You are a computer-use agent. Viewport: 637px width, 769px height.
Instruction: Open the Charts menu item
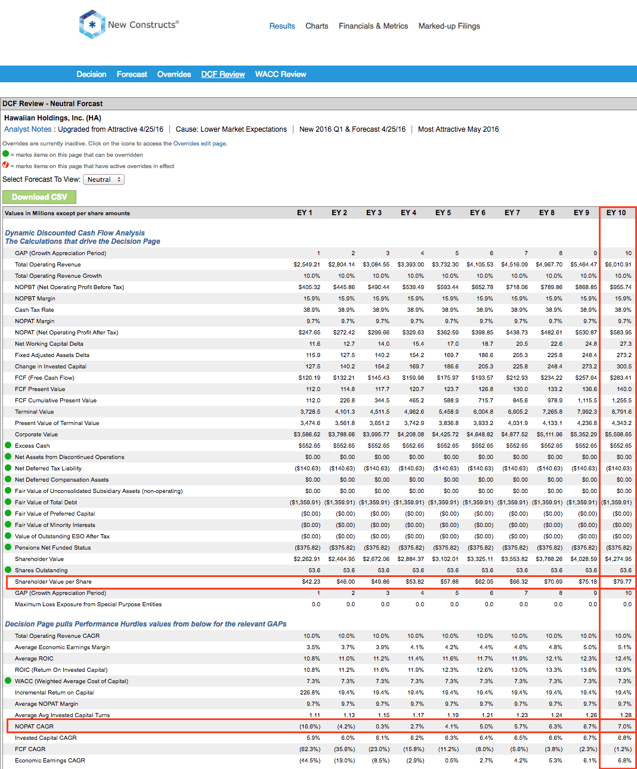click(x=317, y=26)
